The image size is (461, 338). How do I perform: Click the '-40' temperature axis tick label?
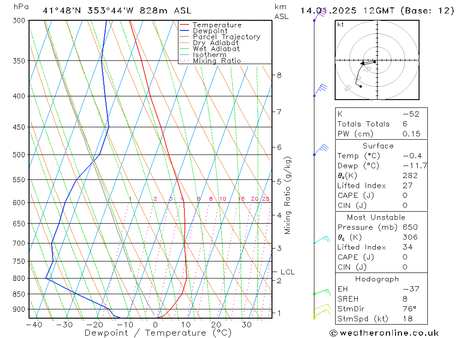[x=35, y=325]
